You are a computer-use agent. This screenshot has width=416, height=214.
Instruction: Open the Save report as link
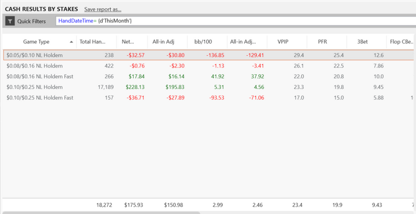click(x=103, y=9)
